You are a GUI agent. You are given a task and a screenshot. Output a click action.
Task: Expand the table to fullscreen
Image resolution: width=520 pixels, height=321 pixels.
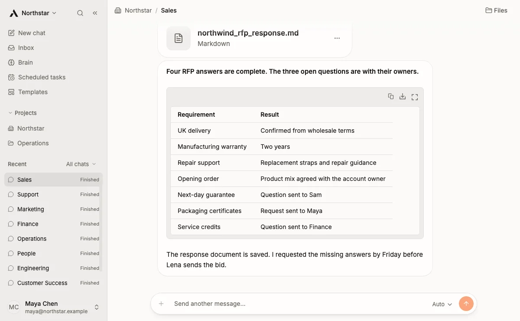pyautogui.click(x=415, y=97)
